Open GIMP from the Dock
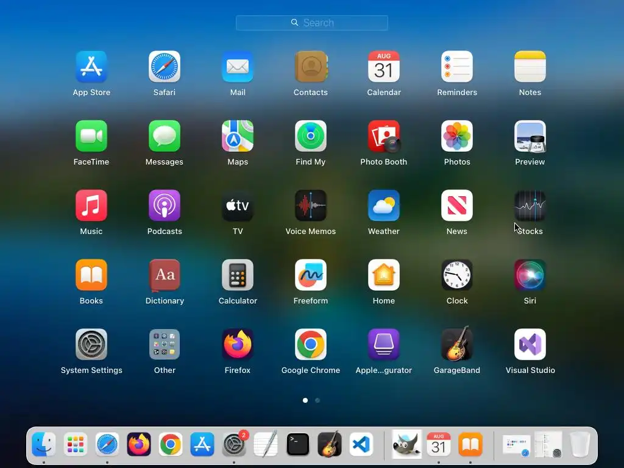This screenshot has height=468, width=624. [x=406, y=444]
